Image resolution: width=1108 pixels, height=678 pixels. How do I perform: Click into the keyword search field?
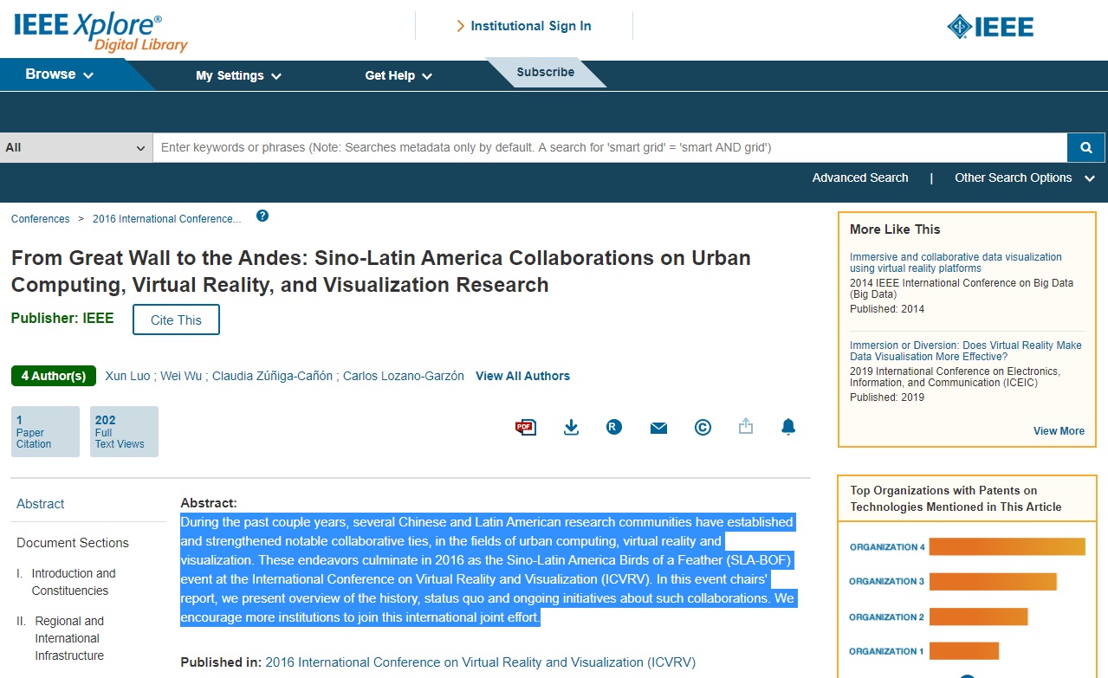(609, 148)
